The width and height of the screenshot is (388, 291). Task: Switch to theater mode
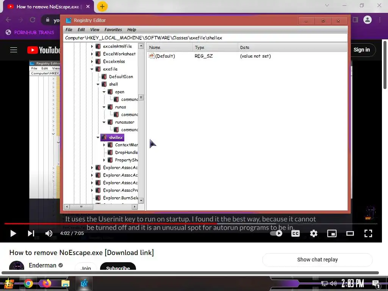(350, 233)
